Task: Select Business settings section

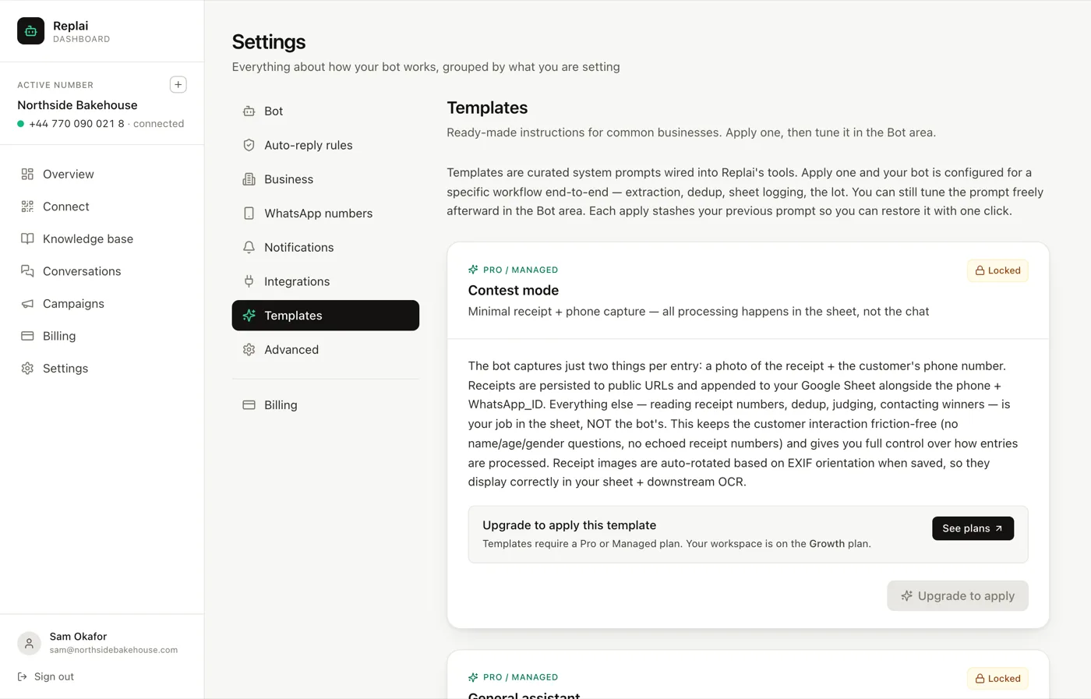Action: [x=326, y=179]
